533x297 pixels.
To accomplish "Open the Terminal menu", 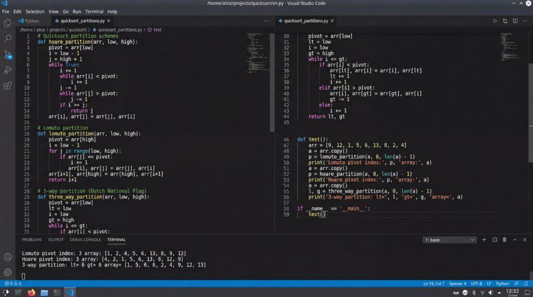I will pyautogui.click(x=94, y=11).
